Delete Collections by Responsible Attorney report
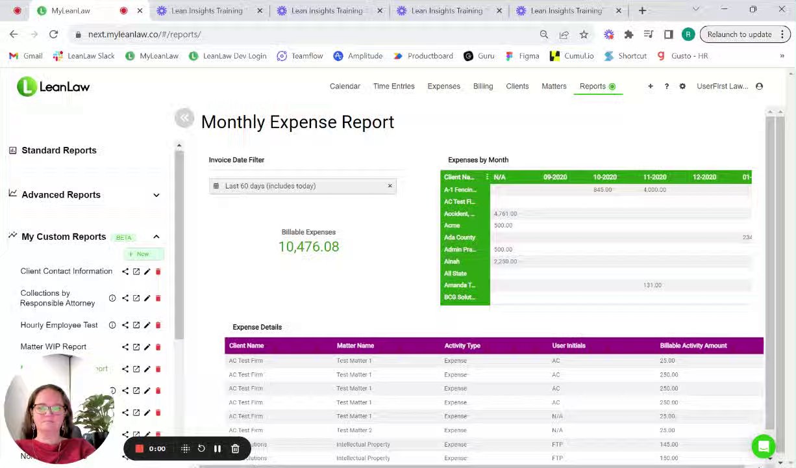 click(158, 298)
